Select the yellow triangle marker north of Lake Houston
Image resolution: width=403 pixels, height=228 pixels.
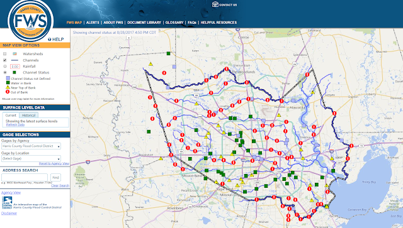313,92
